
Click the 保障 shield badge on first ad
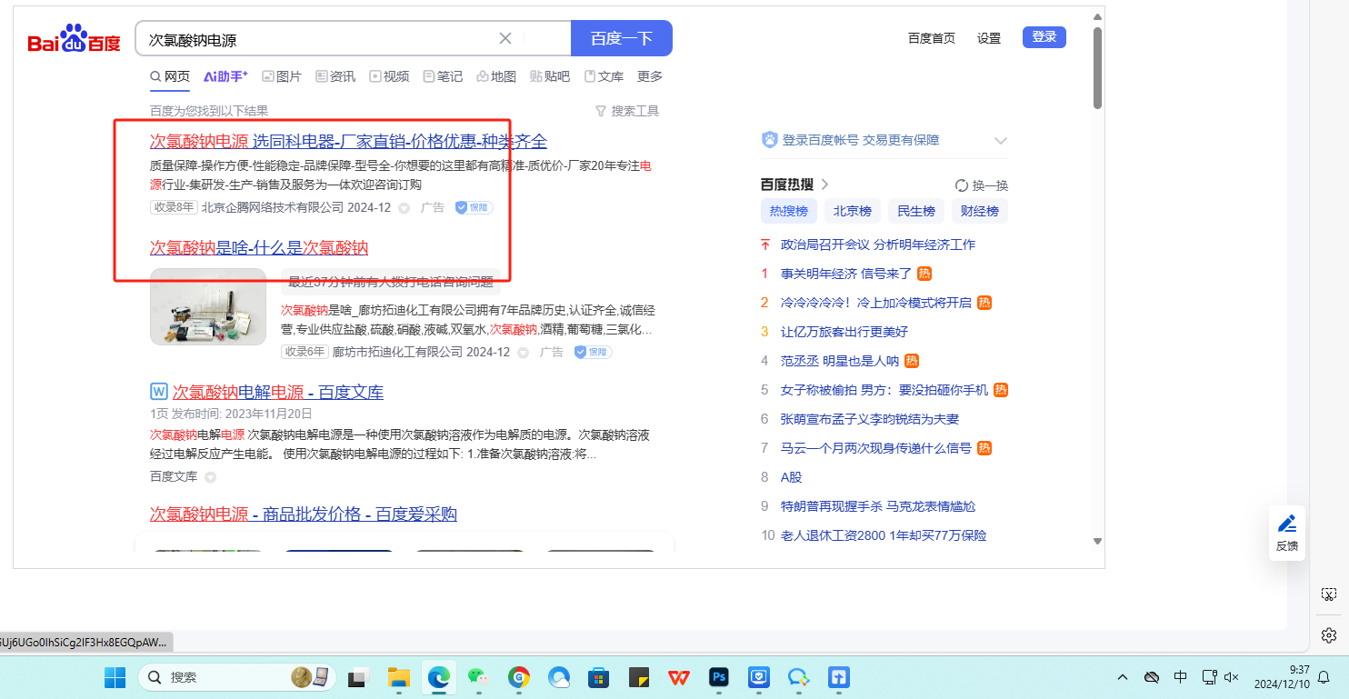point(474,207)
